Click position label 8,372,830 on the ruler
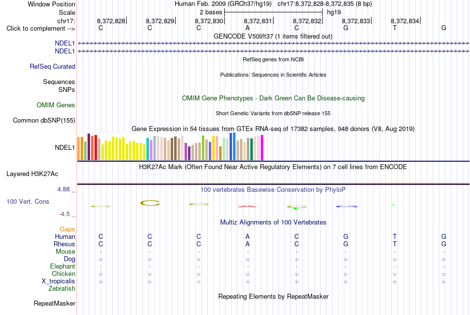 click(x=209, y=21)
